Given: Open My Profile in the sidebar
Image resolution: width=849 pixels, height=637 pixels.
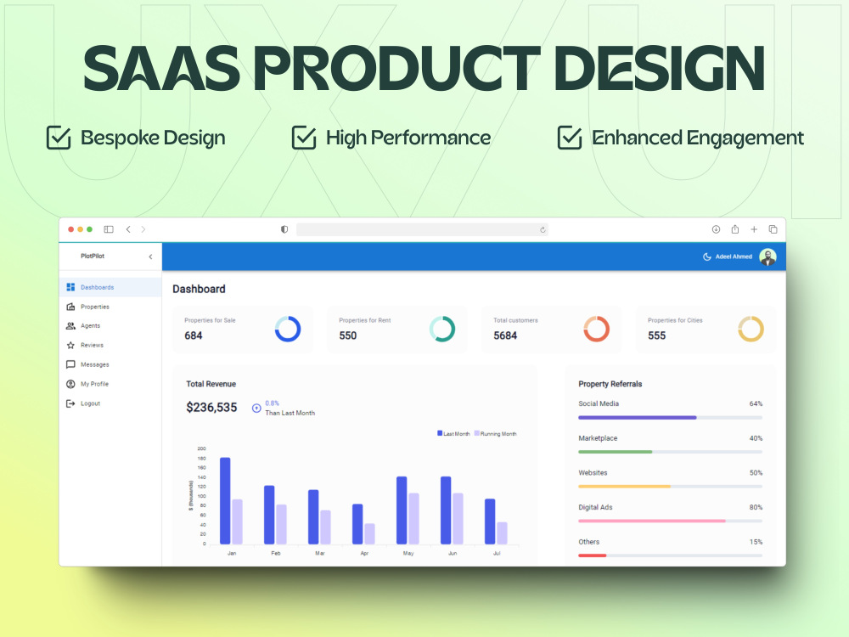Looking at the screenshot, I should [x=110, y=384].
